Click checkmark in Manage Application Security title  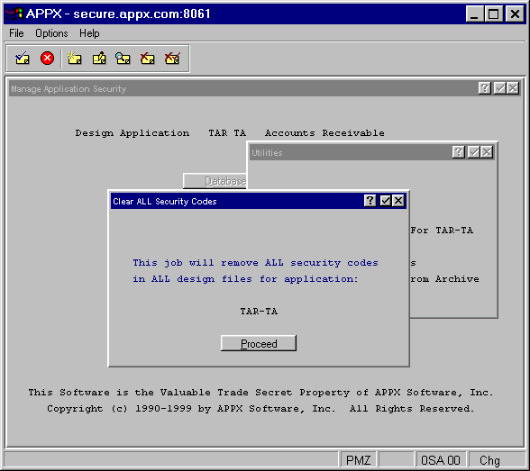click(500, 88)
